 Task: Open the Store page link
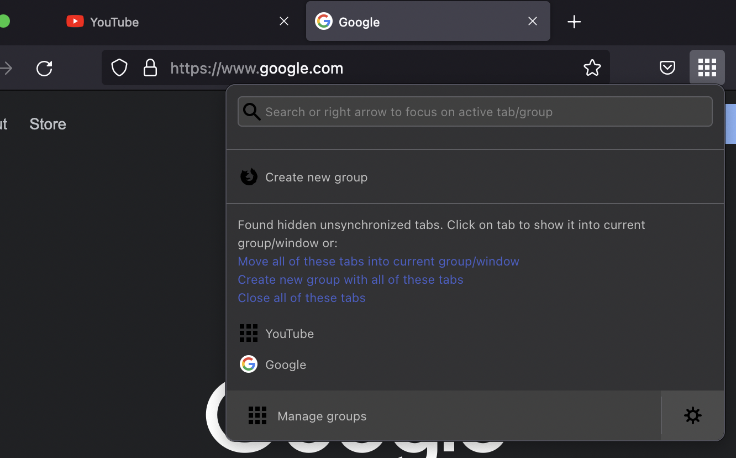48,124
